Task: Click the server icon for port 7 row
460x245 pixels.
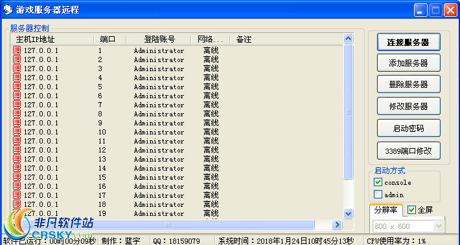Action: coord(17,105)
